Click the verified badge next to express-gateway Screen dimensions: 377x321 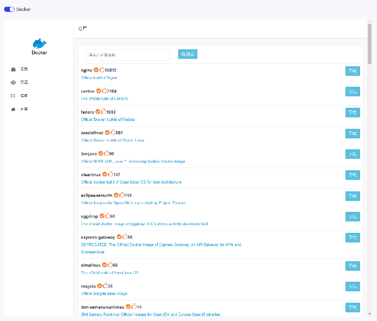[x=119, y=237]
